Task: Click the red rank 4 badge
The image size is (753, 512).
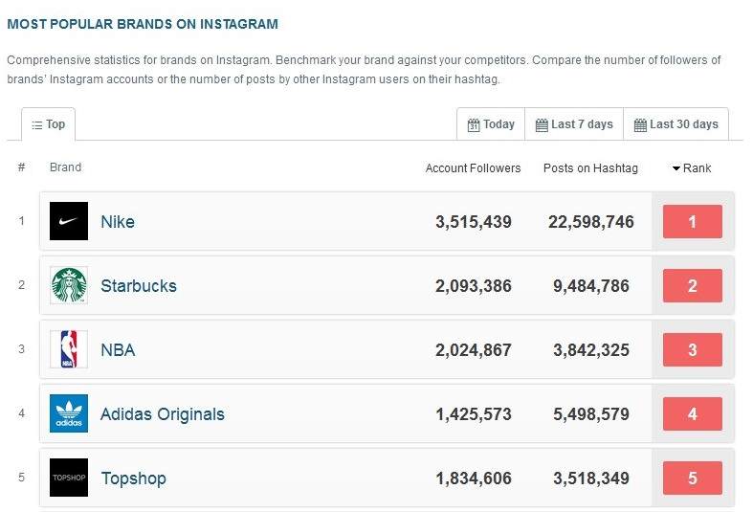Action: tap(693, 414)
